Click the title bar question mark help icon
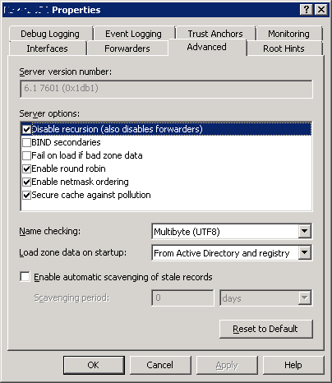332x383 pixels. [x=307, y=10]
